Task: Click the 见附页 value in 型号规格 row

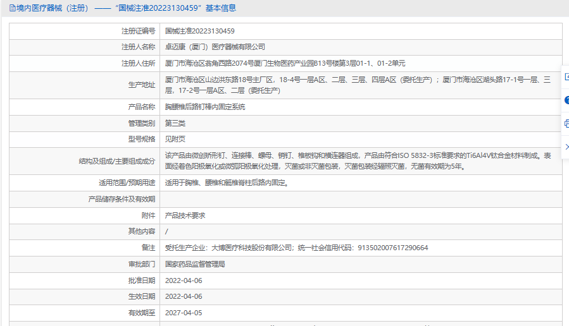Action: click(x=175, y=139)
